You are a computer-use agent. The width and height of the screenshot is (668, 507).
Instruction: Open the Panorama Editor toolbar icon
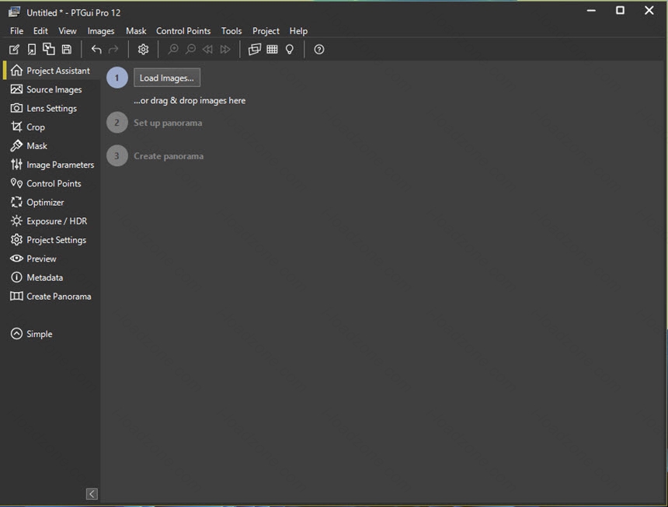[x=254, y=50]
